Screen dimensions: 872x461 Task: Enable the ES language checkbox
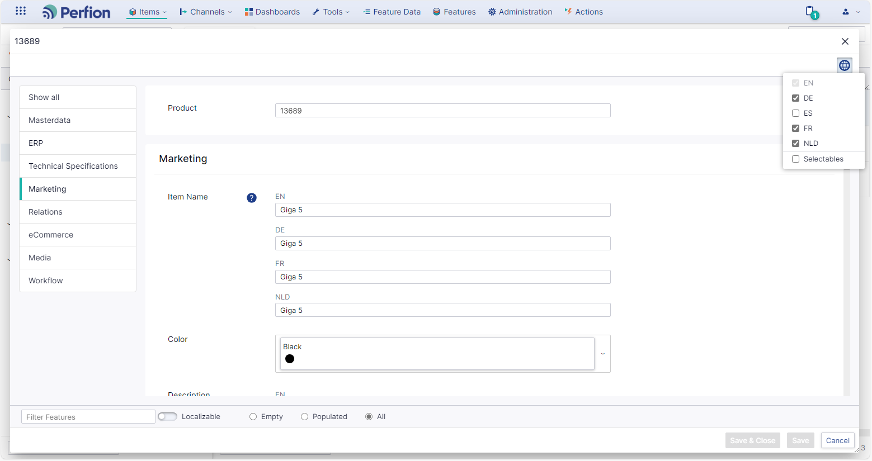click(x=795, y=113)
